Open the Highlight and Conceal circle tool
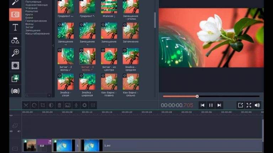 tap(15, 66)
